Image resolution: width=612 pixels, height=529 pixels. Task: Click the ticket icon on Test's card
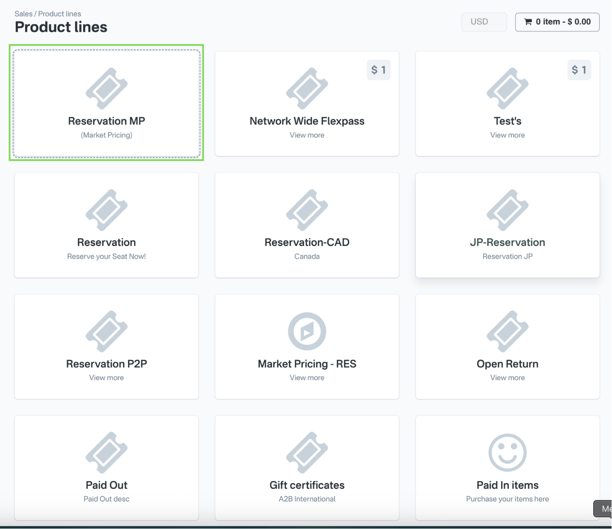(507, 88)
